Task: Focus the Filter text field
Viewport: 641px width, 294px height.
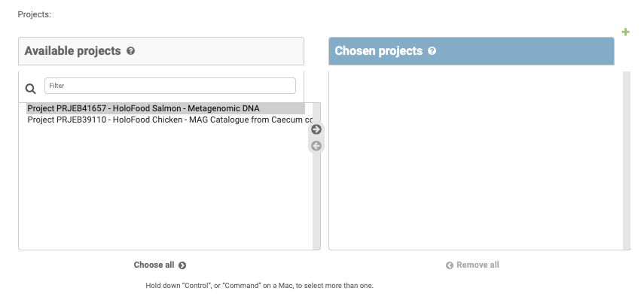Action: 170,86
